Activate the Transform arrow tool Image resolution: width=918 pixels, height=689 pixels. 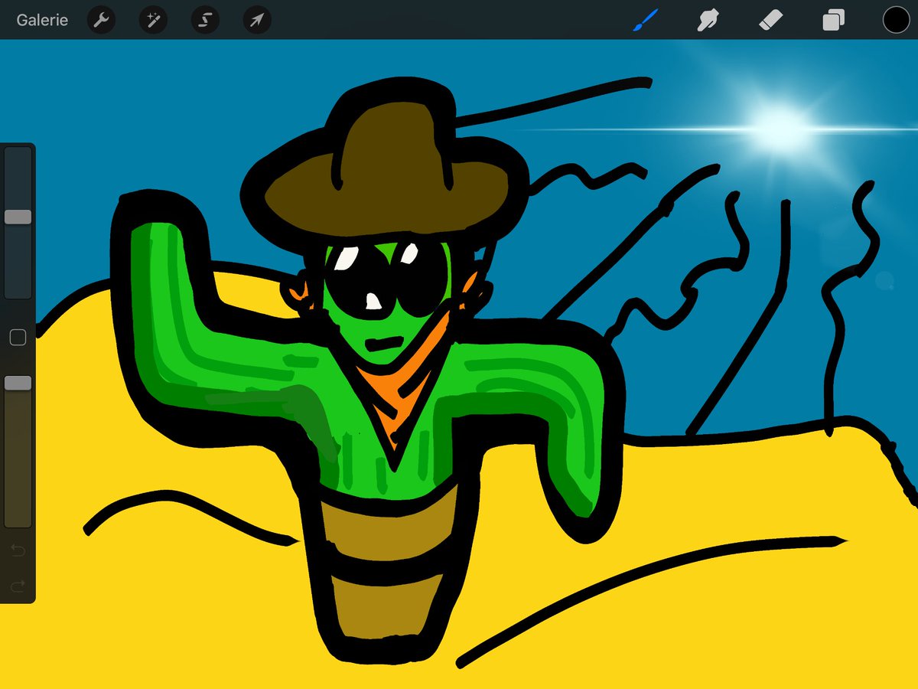(257, 20)
